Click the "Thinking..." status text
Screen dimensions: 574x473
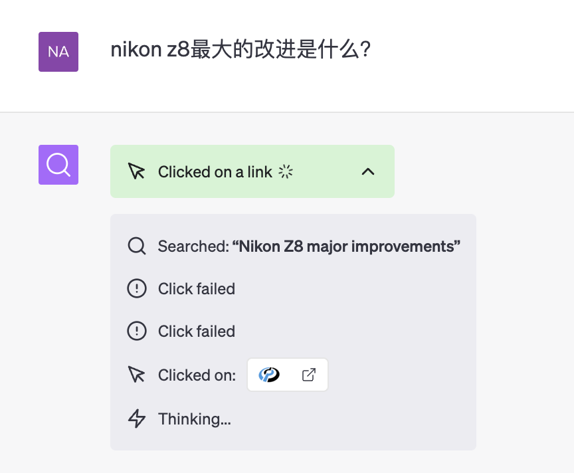point(194,419)
